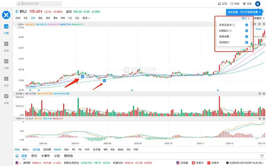The height and width of the screenshot is (166, 266).
Task: Click the US flag index icon
Action: click(17, 163)
